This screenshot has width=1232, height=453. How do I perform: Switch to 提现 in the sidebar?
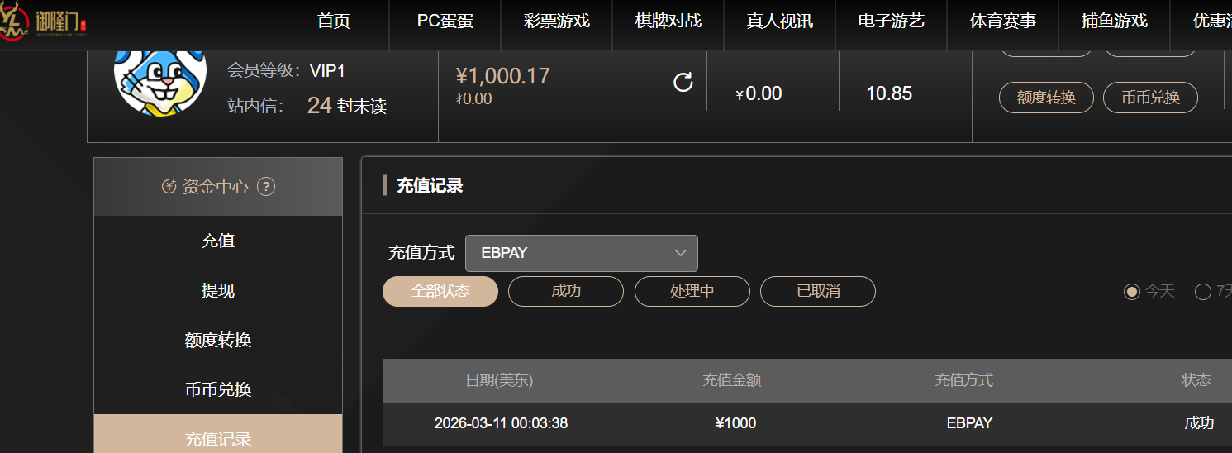pyautogui.click(x=217, y=290)
